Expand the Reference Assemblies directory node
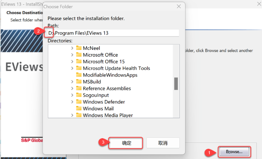 coord(72,88)
